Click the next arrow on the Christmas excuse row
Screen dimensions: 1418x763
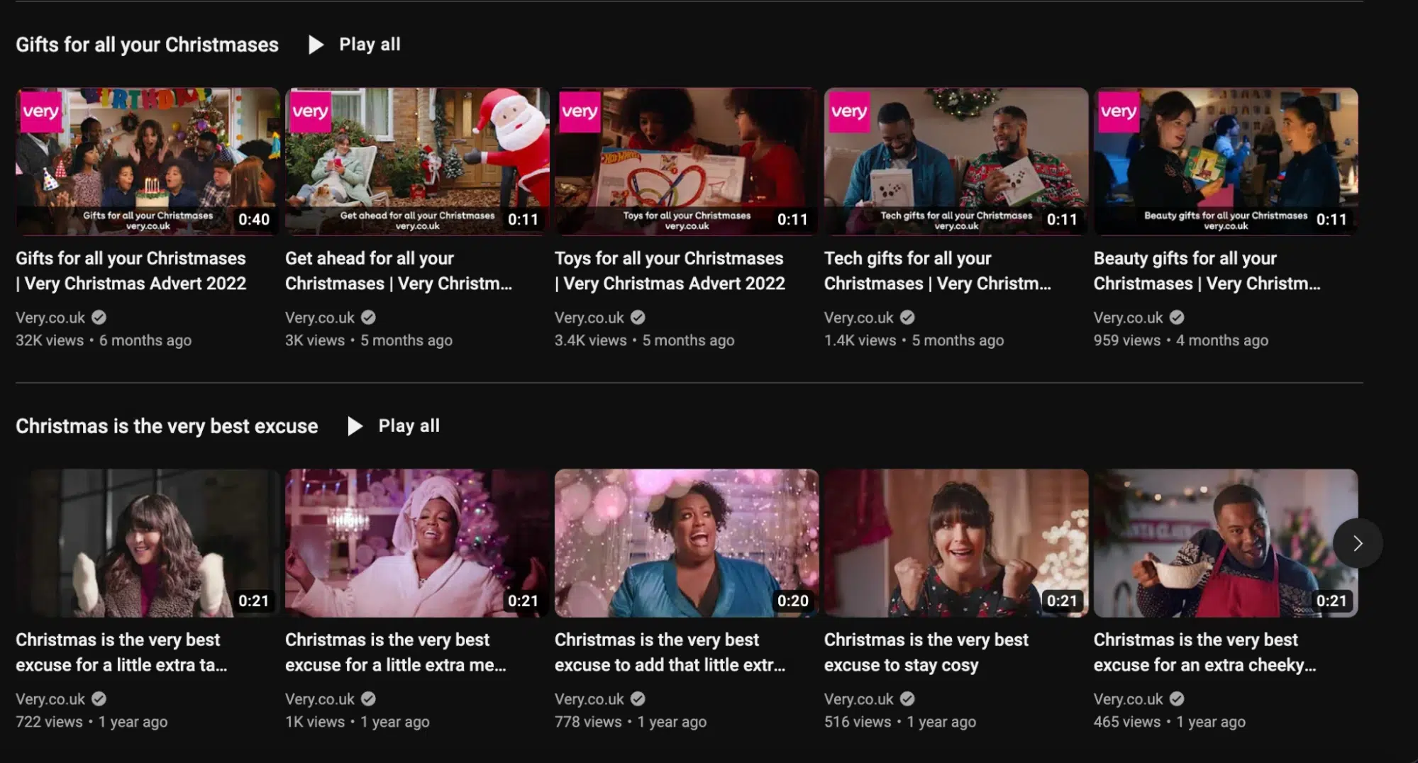pyautogui.click(x=1357, y=544)
